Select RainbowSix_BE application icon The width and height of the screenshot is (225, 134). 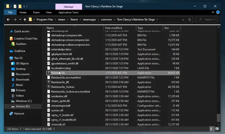(x=49, y=82)
